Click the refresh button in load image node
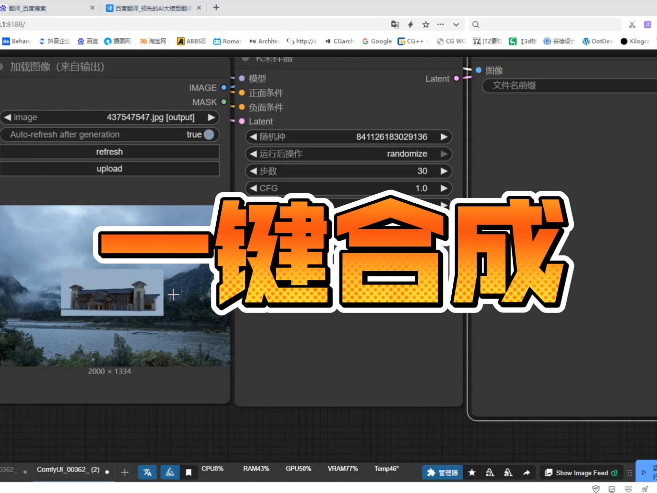Screen dimensions: 657x493 pos(109,152)
